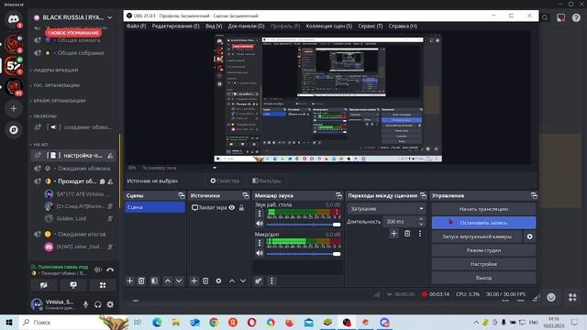
Task: Undock the Микшер звука panel
Action: pyautogui.click(x=338, y=195)
